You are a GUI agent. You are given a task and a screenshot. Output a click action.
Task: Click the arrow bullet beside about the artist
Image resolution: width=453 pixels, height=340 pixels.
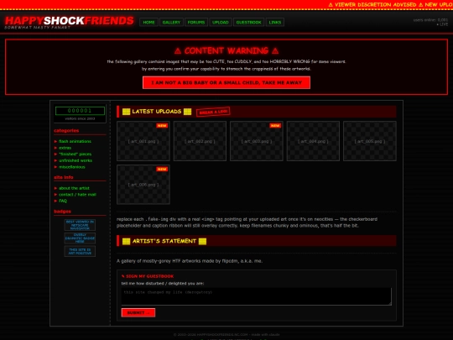click(x=55, y=188)
